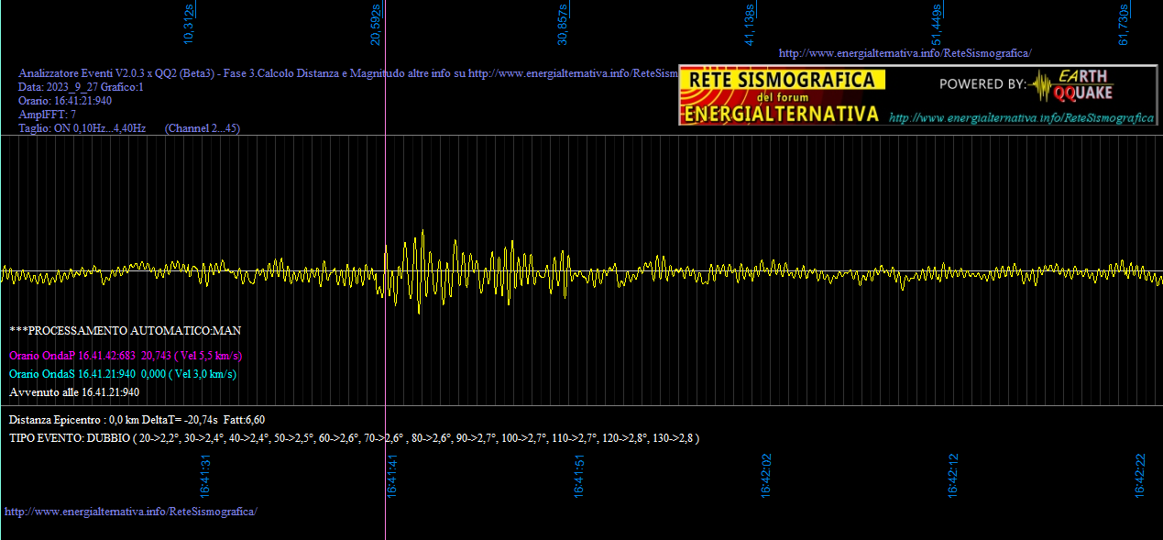Viewport: 1163px width, 540px height.
Task: Click the 41,138s top time marker
Action: coord(750,25)
